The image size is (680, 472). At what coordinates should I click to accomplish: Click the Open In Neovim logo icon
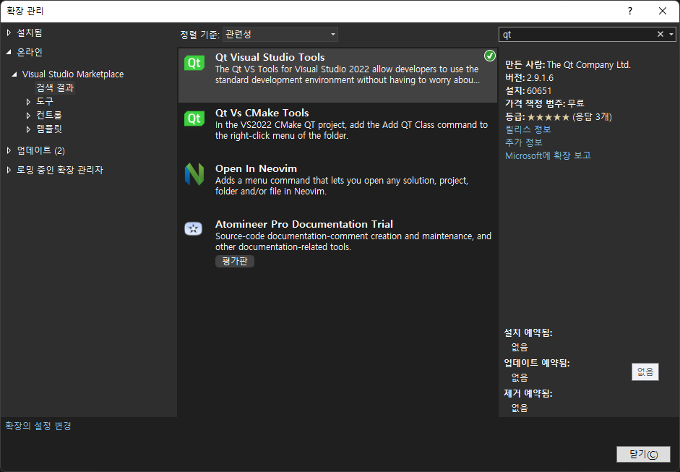194,174
